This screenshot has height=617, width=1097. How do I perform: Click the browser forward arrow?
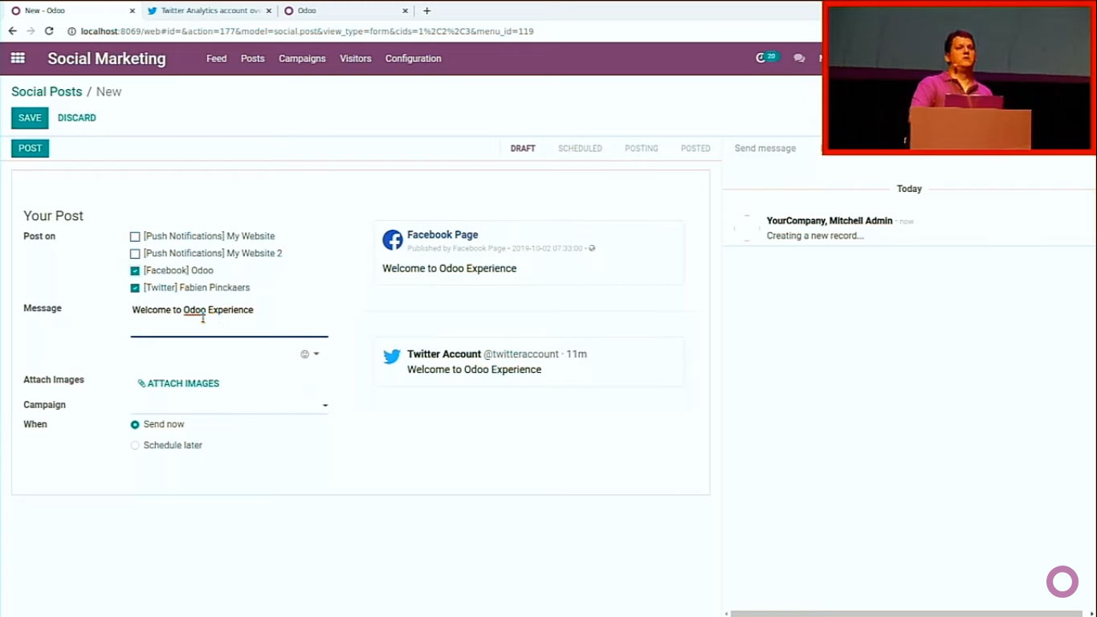31,31
